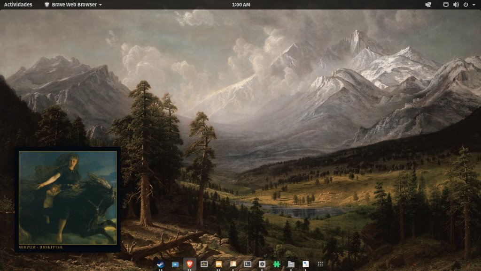Click the white and blue dock icon
Screen dimensions: 481x271
306,264
